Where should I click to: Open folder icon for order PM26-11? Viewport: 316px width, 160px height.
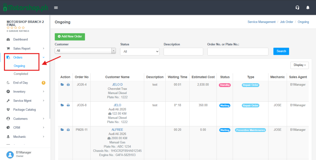tap(62, 130)
